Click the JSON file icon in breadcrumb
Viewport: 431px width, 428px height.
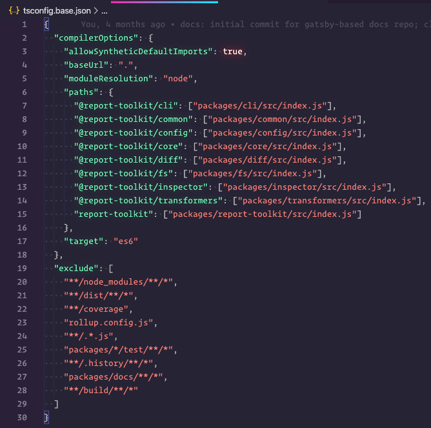(14, 11)
